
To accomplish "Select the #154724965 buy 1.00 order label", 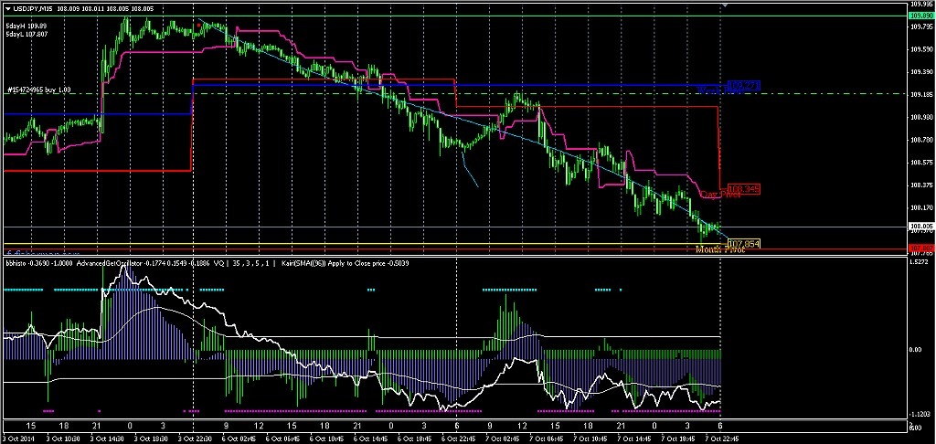I will coord(38,90).
